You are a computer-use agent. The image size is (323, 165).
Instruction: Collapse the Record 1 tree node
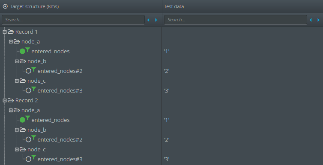(x=5, y=32)
